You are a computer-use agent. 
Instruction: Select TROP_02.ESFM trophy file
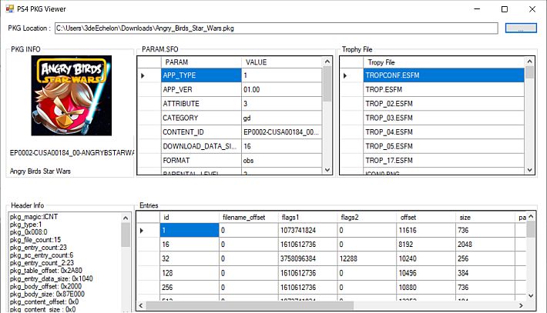tap(444, 104)
